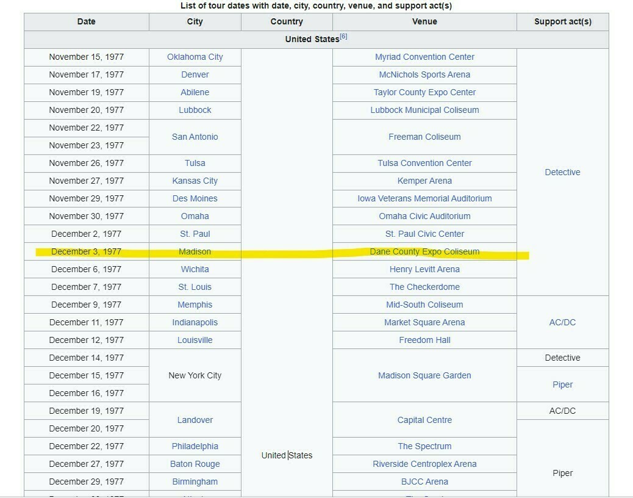The height and width of the screenshot is (498, 633).
Task: Open the Freeman Coliseum venue link
Action: click(x=424, y=137)
